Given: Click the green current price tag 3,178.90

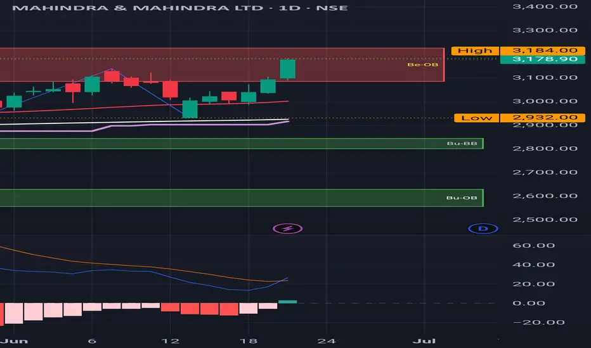Looking at the screenshot, I should point(542,59).
